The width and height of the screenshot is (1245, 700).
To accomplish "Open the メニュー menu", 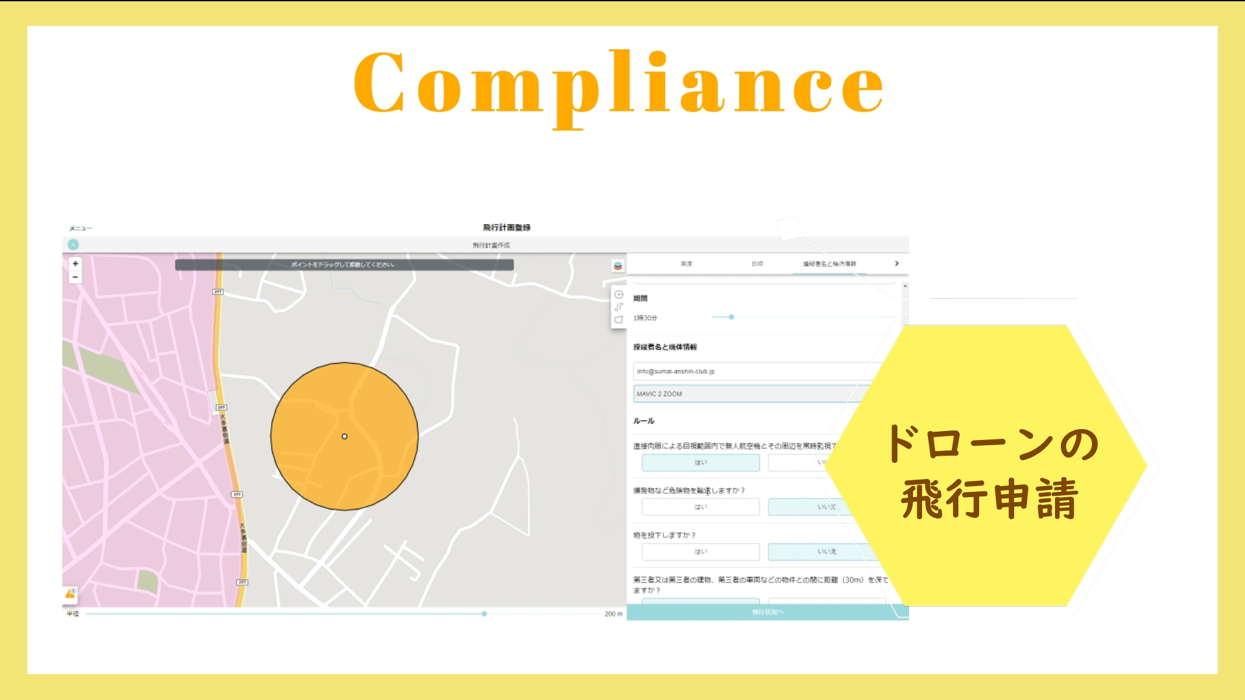I will point(80,228).
